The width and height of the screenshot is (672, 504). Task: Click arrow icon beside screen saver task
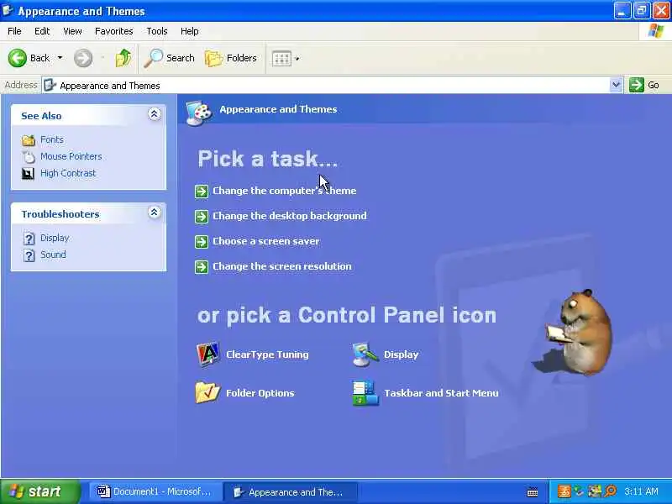click(202, 241)
